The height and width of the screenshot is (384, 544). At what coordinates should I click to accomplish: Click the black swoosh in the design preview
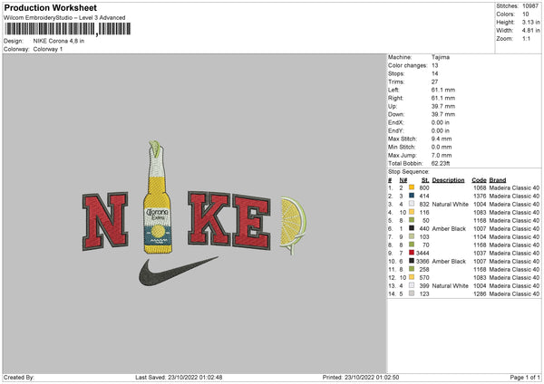pyautogui.click(x=177, y=272)
